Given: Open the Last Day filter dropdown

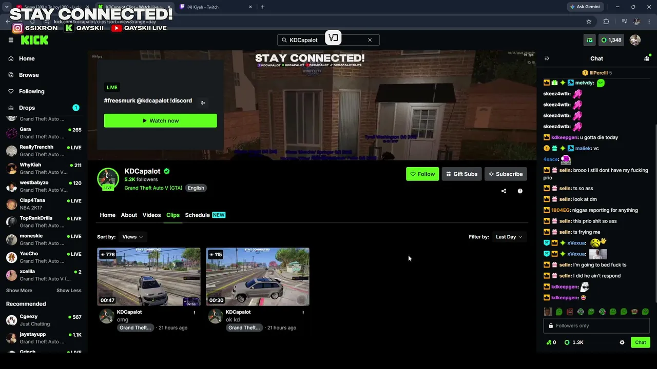Looking at the screenshot, I should (x=509, y=237).
